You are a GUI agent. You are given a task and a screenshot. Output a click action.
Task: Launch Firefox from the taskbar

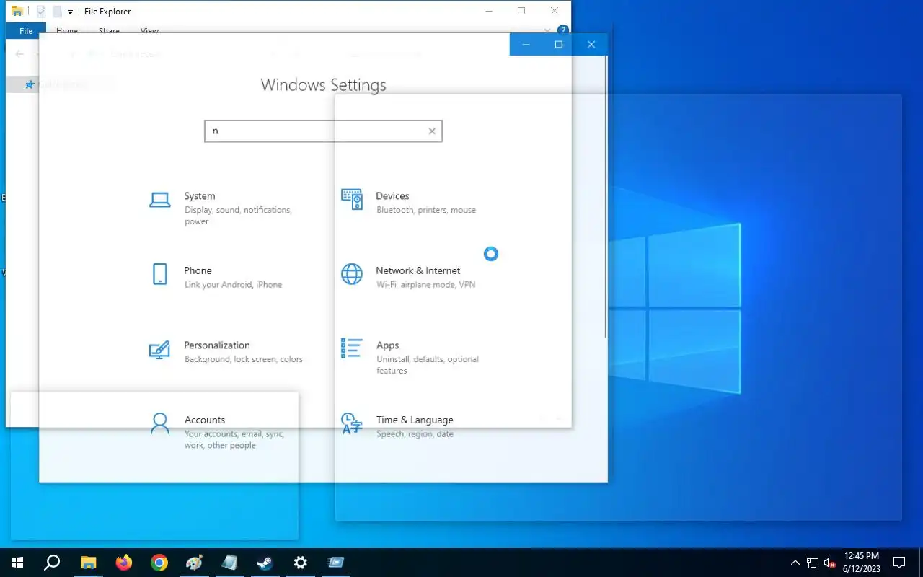[124, 563]
